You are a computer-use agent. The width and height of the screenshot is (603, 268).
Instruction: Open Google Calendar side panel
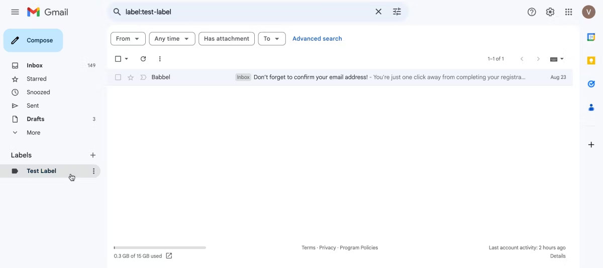point(591,37)
